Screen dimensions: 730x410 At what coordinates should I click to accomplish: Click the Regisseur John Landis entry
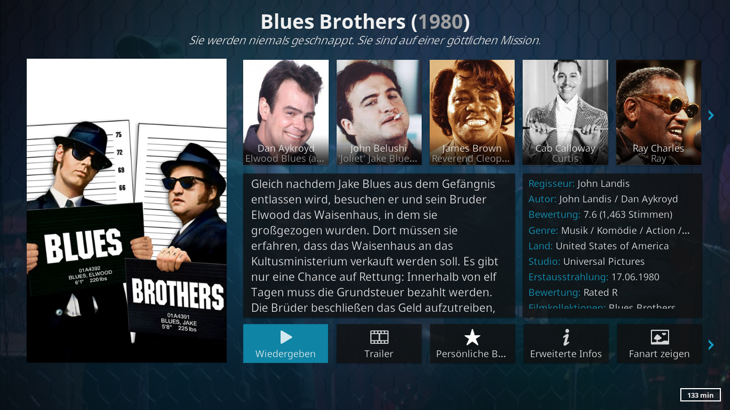579,184
